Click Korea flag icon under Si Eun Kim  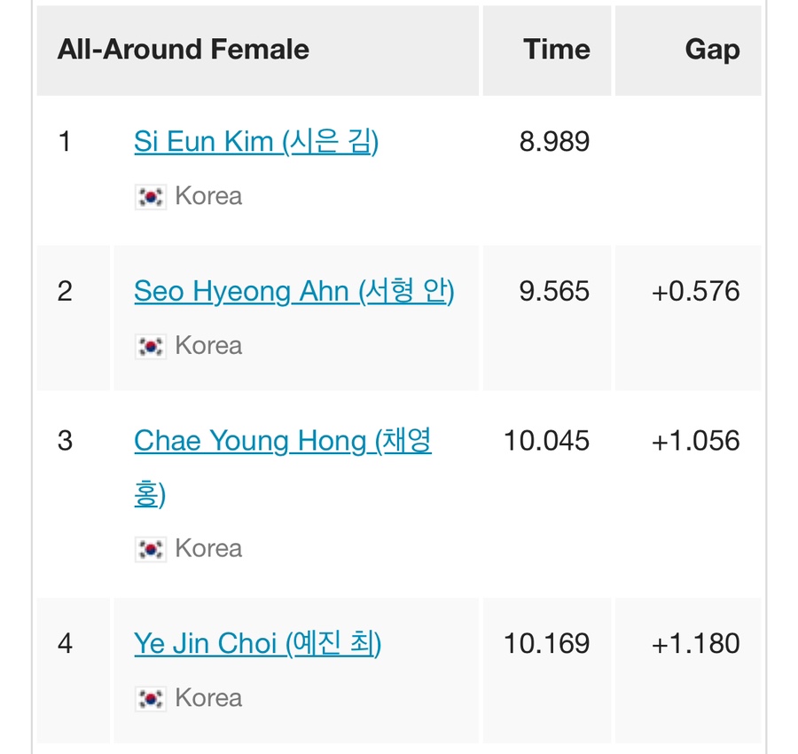(x=151, y=197)
